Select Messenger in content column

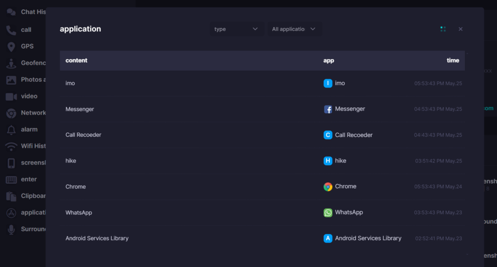[x=80, y=109]
